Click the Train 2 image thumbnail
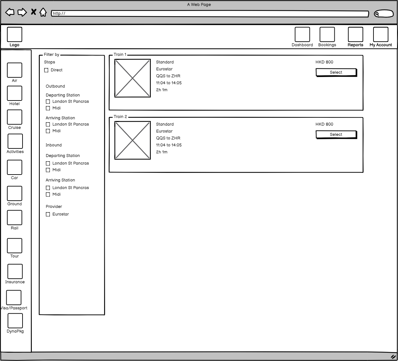Viewport: 398px width, 361px height. [133, 140]
